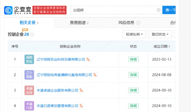Open equity chart icon beside 本溪卓越企业服务有限公司

(x=81, y=90)
